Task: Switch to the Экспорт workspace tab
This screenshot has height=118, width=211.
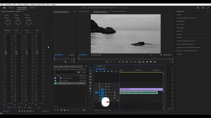Action: point(33,8)
